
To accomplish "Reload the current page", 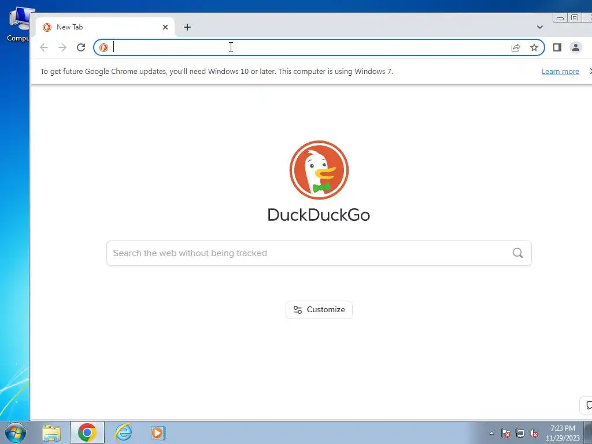I will click(81, 47).
